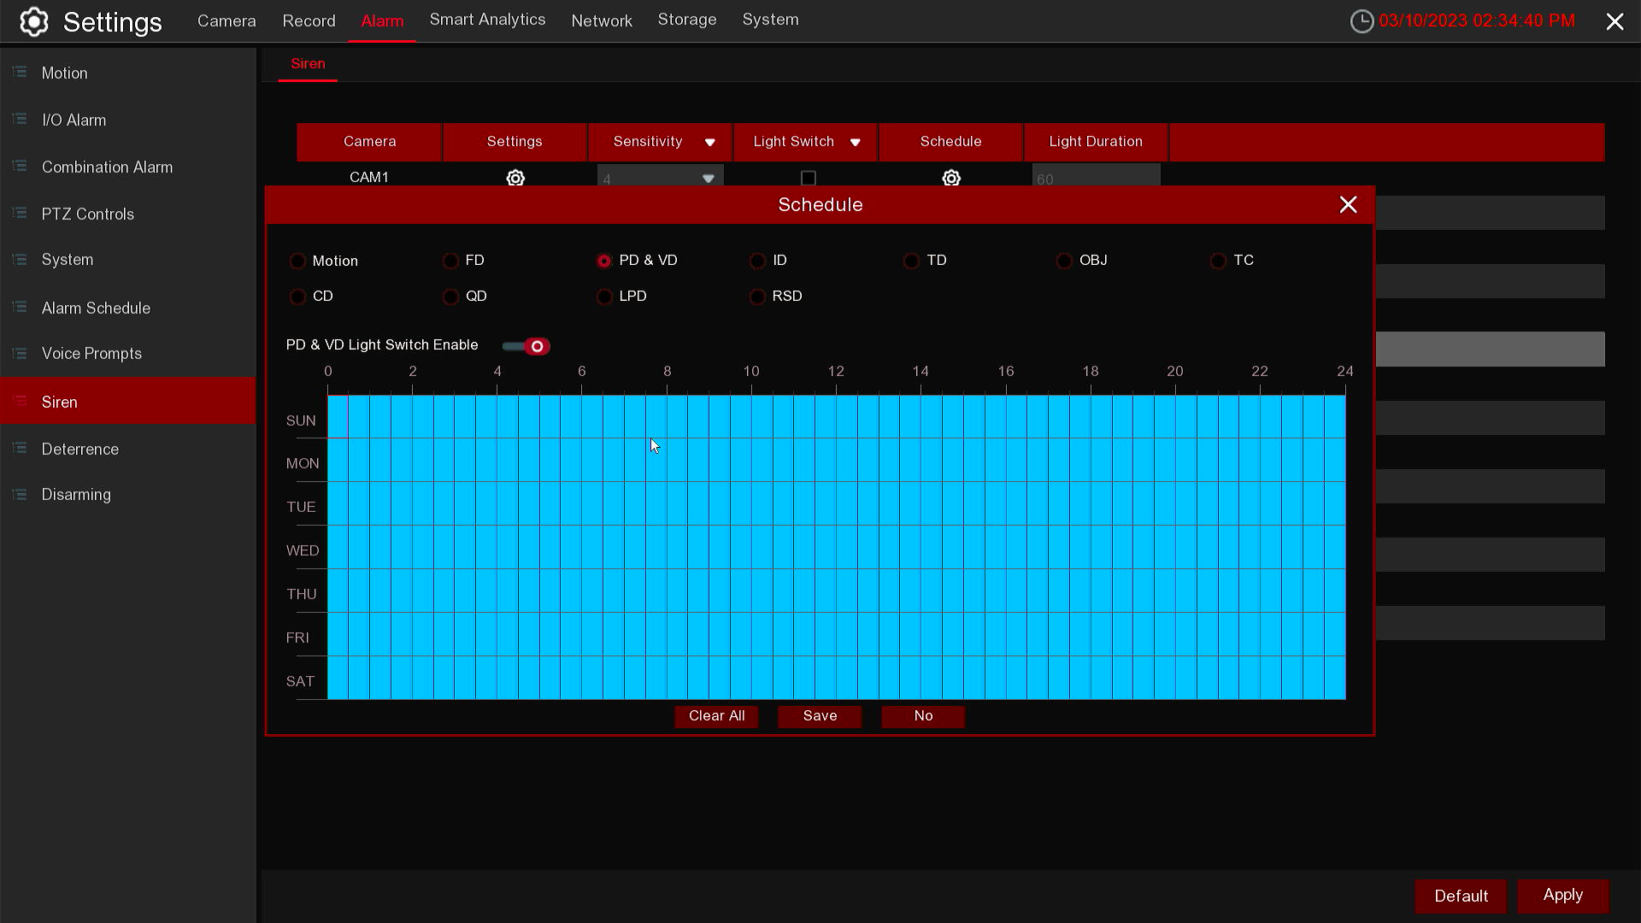Toggle PD & VD Light Switch Enable
Image resolution: width=1641 pixels, height=923 pixels.
(526, 346)
